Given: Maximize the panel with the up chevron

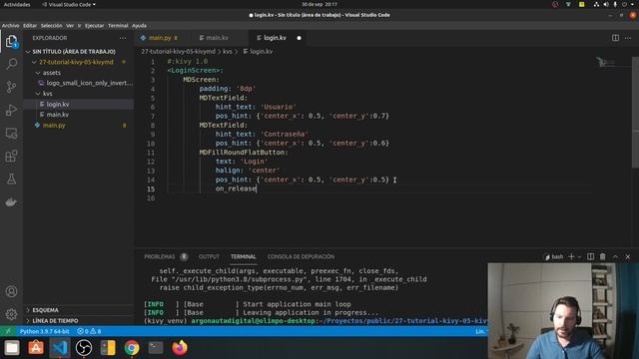Looking at the screenshot, I should pos(615,257).
